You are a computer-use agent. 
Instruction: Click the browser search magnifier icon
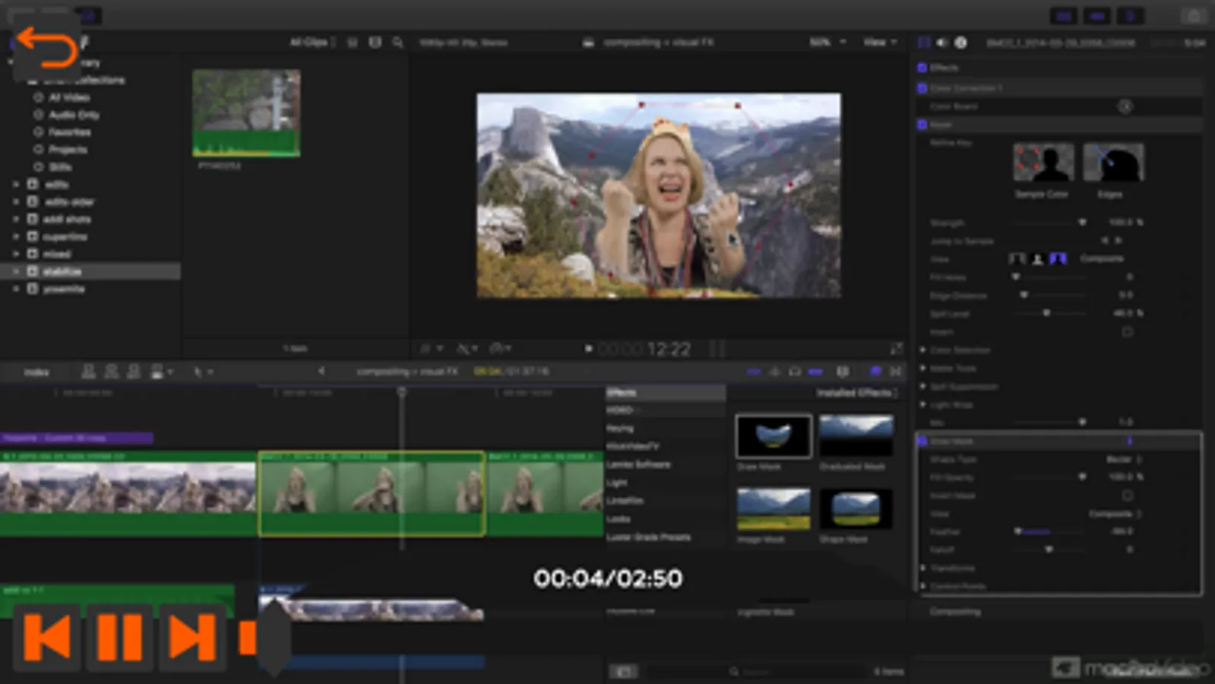397,43
